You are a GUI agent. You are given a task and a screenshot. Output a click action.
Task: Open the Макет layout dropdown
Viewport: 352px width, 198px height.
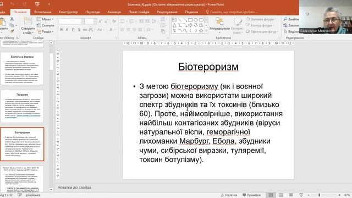tap(45, 19)
